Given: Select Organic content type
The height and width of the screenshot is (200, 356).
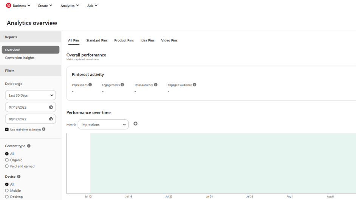Looking at the screenshot, I should [x=7, y=160].
